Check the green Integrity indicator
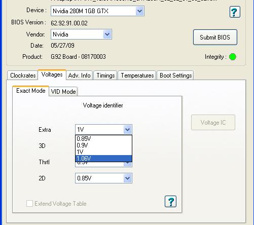Image resolution: width=254 pixels, height=225 pixels. (x=233, y=57)
